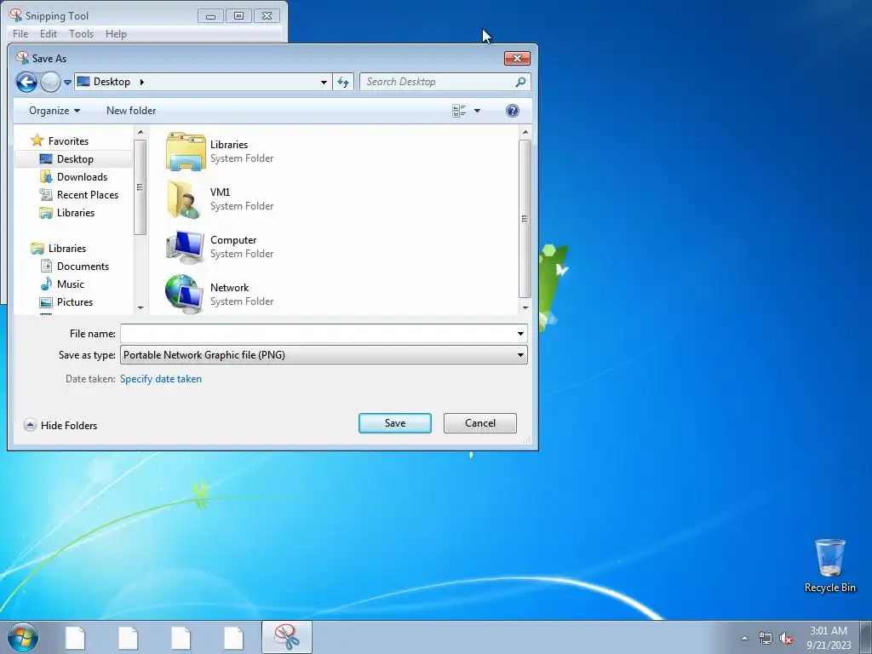Select the Libraries heading in the navigation pane
The width and height of the screenshot is (872, 654).
66,249
